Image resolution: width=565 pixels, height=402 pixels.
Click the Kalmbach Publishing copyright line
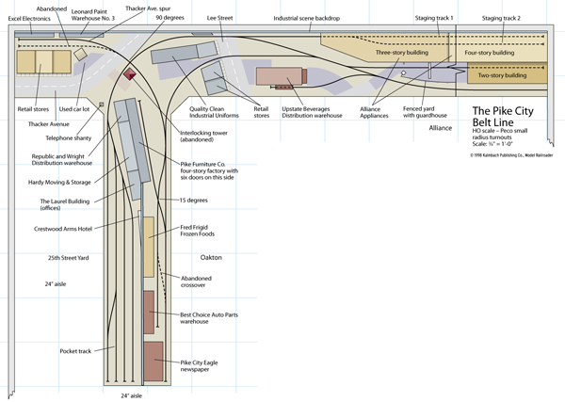coord(511,155)
